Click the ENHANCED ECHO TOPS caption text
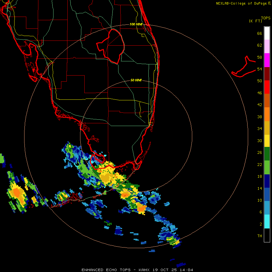The image size is (272, 272). tap(106, 270)
